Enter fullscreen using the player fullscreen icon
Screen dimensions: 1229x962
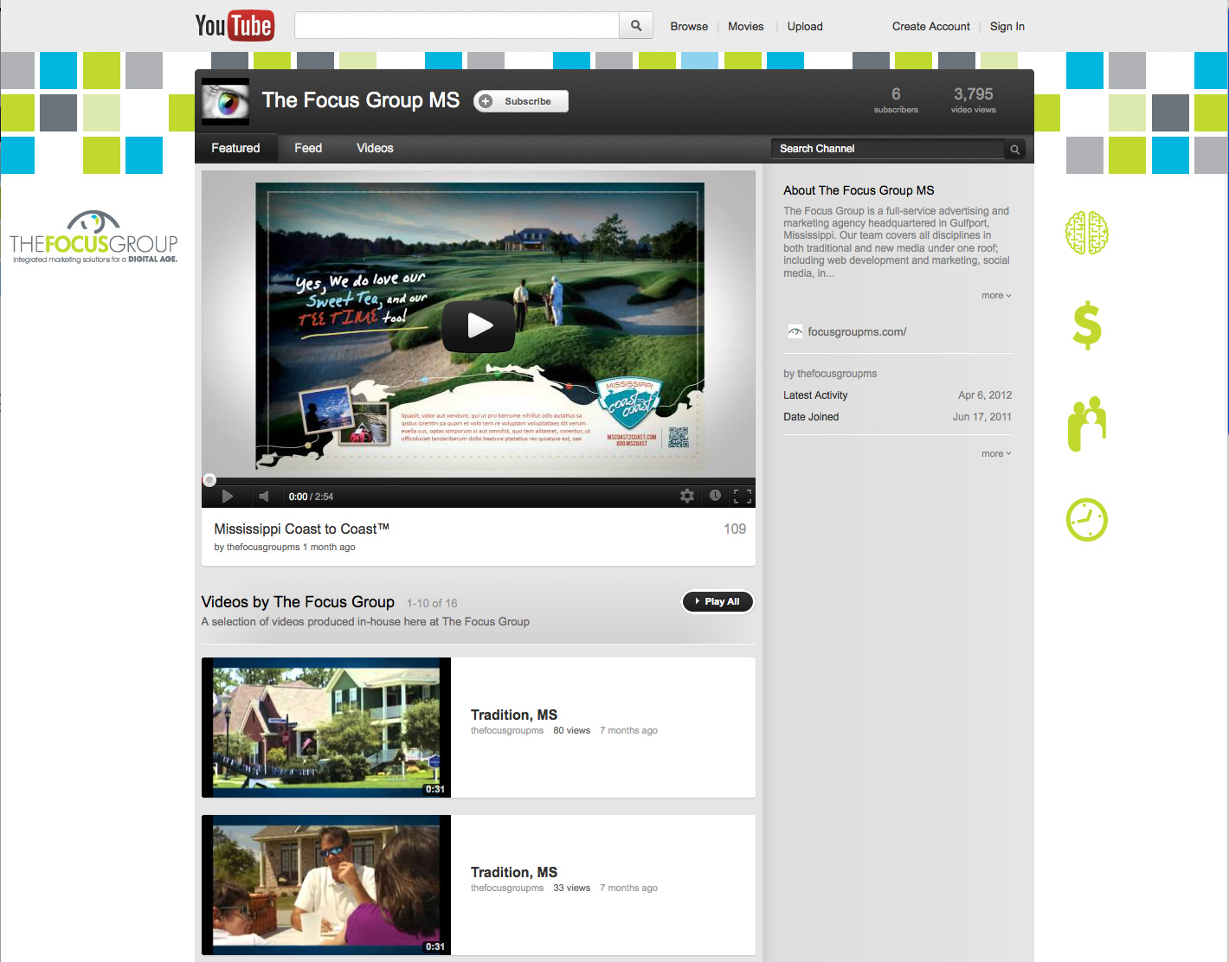coord(743,496)
